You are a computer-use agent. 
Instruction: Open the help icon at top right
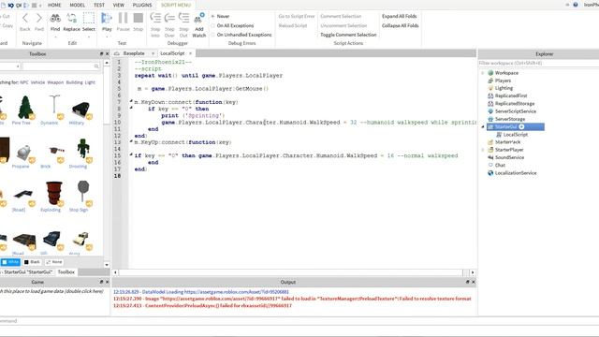point(576,5)
